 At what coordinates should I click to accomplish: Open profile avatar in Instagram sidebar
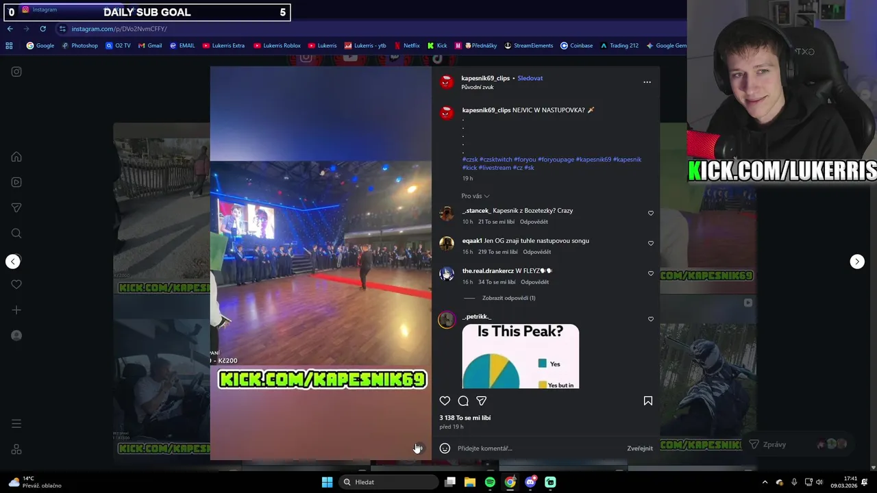coord(16,336)
